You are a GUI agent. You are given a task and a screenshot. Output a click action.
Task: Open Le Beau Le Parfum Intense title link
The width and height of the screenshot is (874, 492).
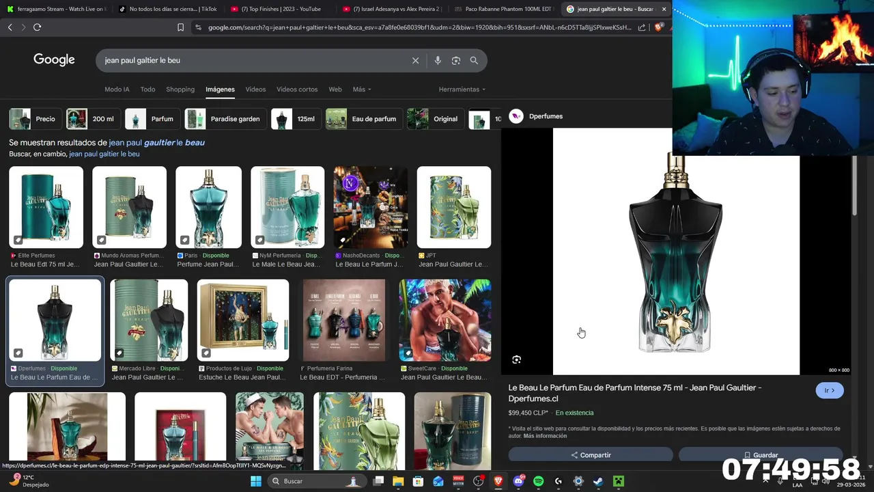click(x=635, y=393)
